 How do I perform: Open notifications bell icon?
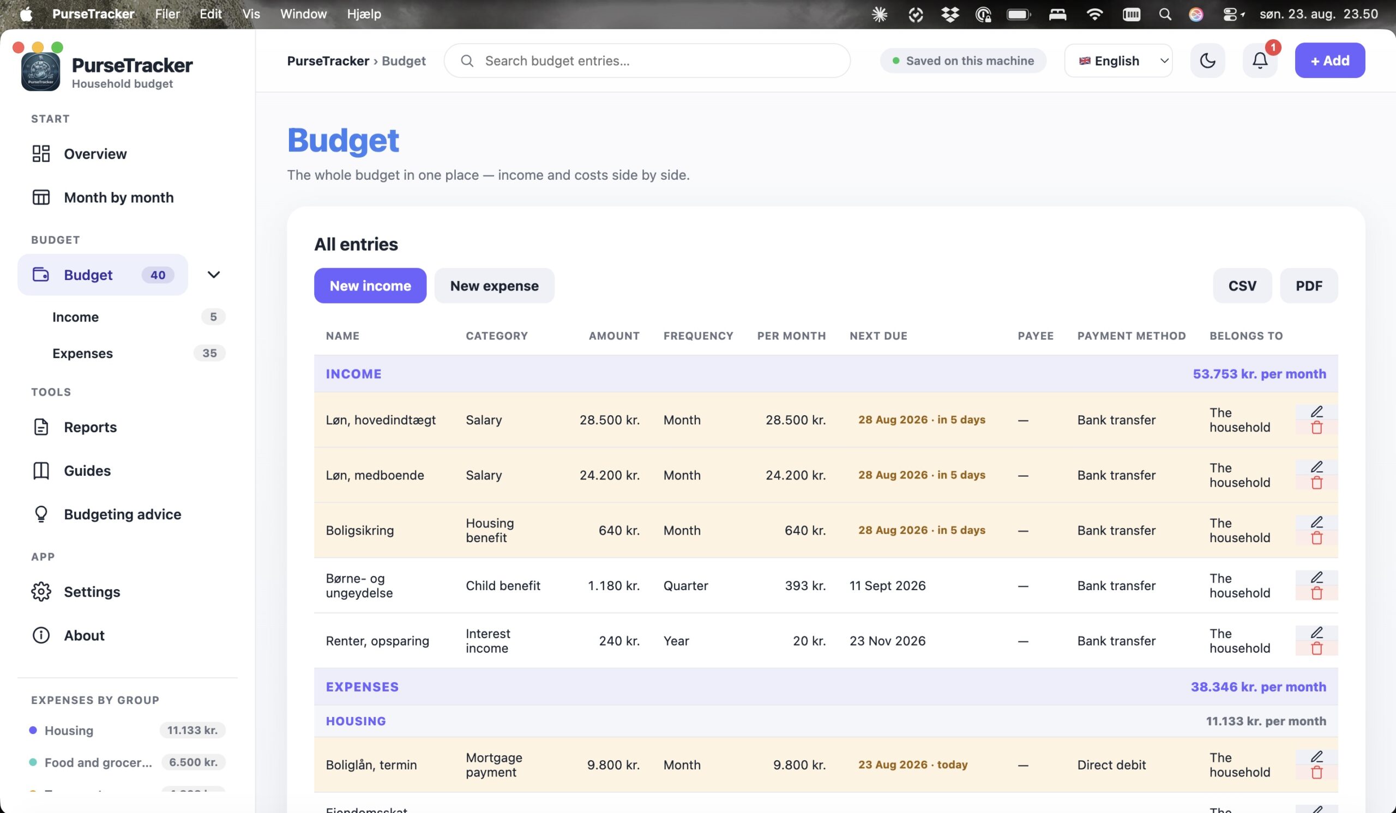point(1260,60)
